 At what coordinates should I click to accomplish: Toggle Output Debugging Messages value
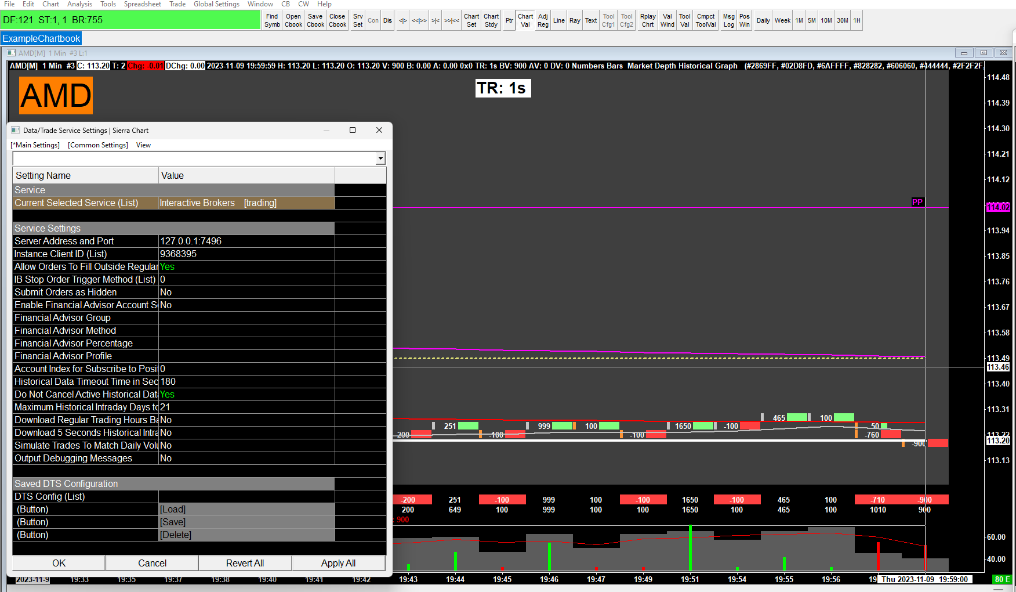[x=246, y=459]
